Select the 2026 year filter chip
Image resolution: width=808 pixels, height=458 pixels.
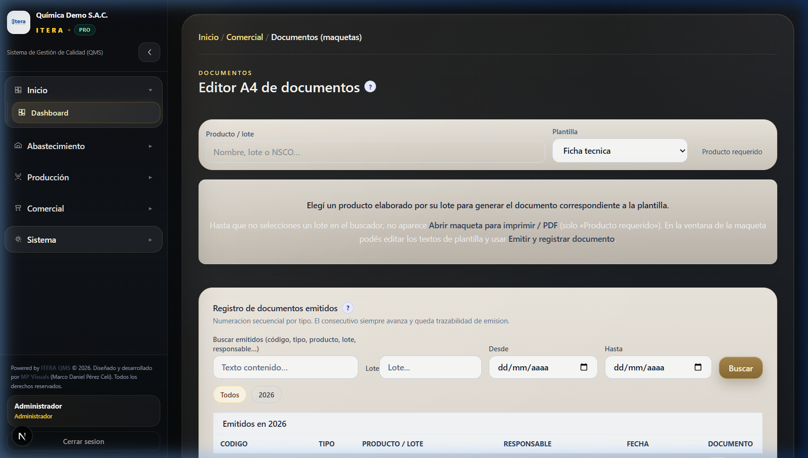[267, 395]
